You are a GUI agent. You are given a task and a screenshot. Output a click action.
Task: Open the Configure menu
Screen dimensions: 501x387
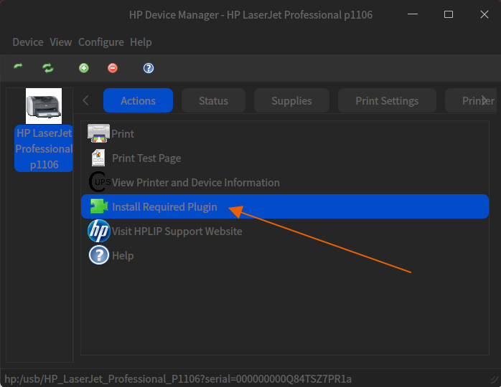point(101,42)
